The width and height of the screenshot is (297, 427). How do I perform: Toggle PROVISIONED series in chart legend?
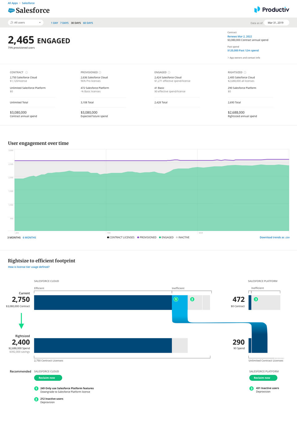click(147, 237)
